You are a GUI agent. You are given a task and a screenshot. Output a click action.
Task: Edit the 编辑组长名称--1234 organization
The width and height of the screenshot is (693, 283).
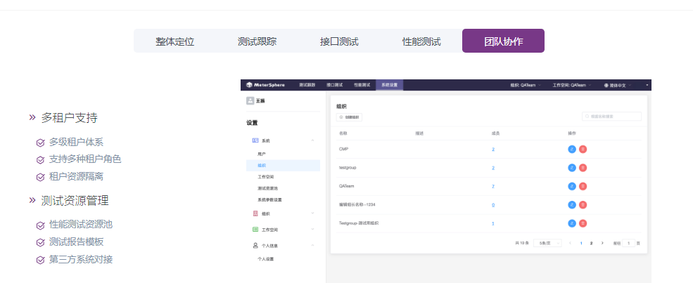pyautogui.click(x=572, y=205)
